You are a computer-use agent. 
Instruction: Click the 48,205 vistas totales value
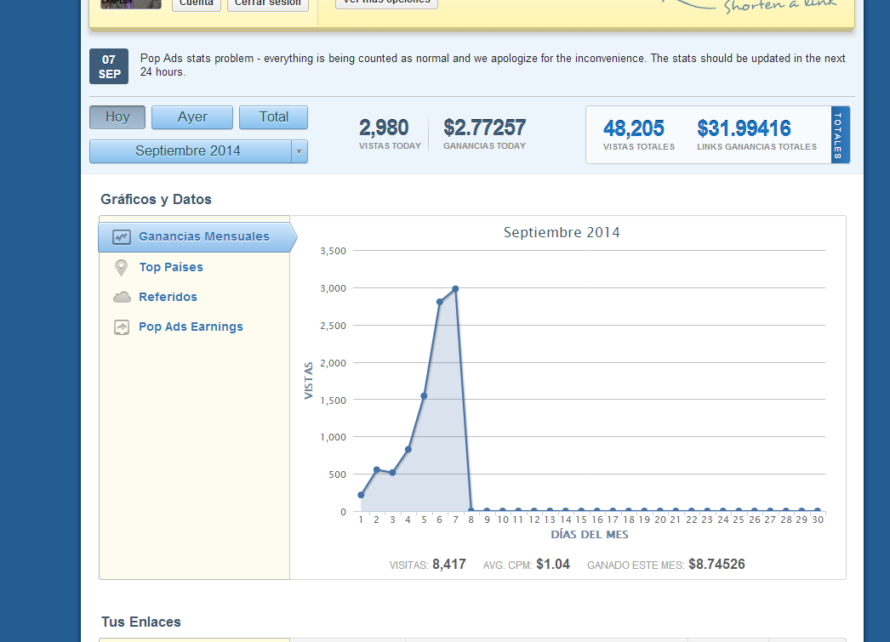click(633, 128)
